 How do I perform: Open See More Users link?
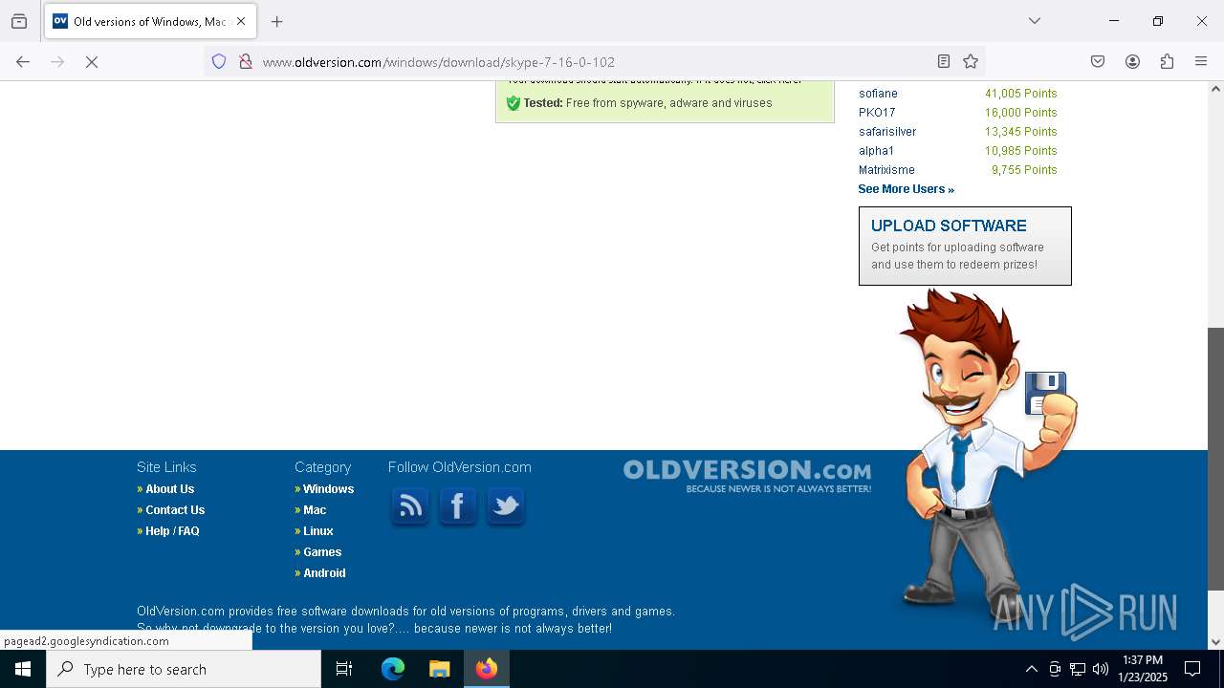[906, 189]
